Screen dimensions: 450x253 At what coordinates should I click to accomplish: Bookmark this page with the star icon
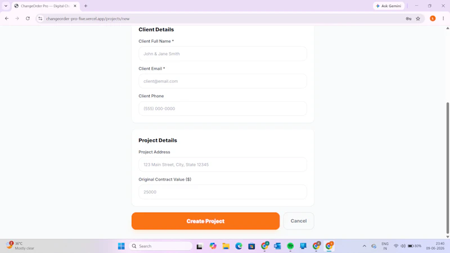[418, 19]
